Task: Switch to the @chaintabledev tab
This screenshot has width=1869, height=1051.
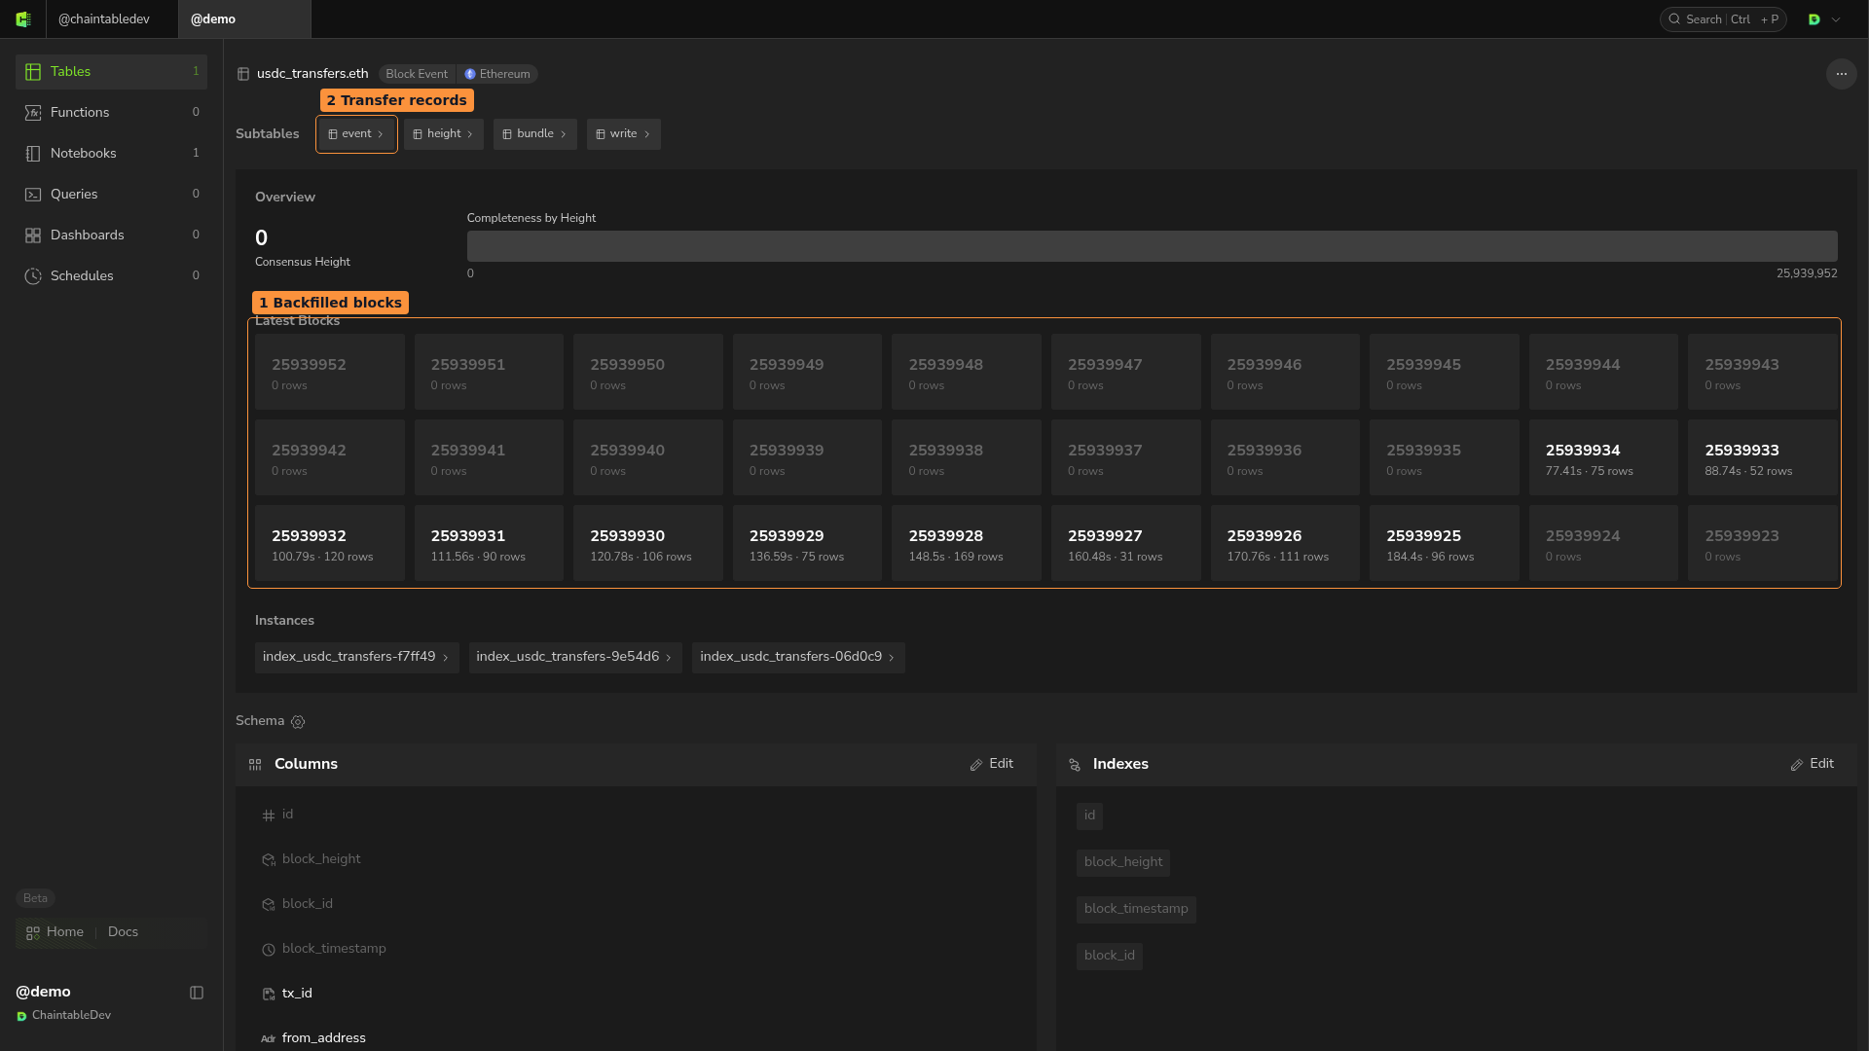Action: 112,19
